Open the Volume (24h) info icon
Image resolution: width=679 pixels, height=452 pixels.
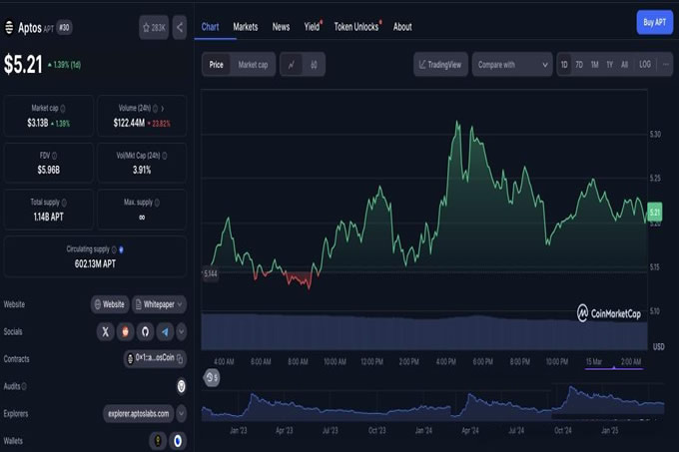[155, 108]
